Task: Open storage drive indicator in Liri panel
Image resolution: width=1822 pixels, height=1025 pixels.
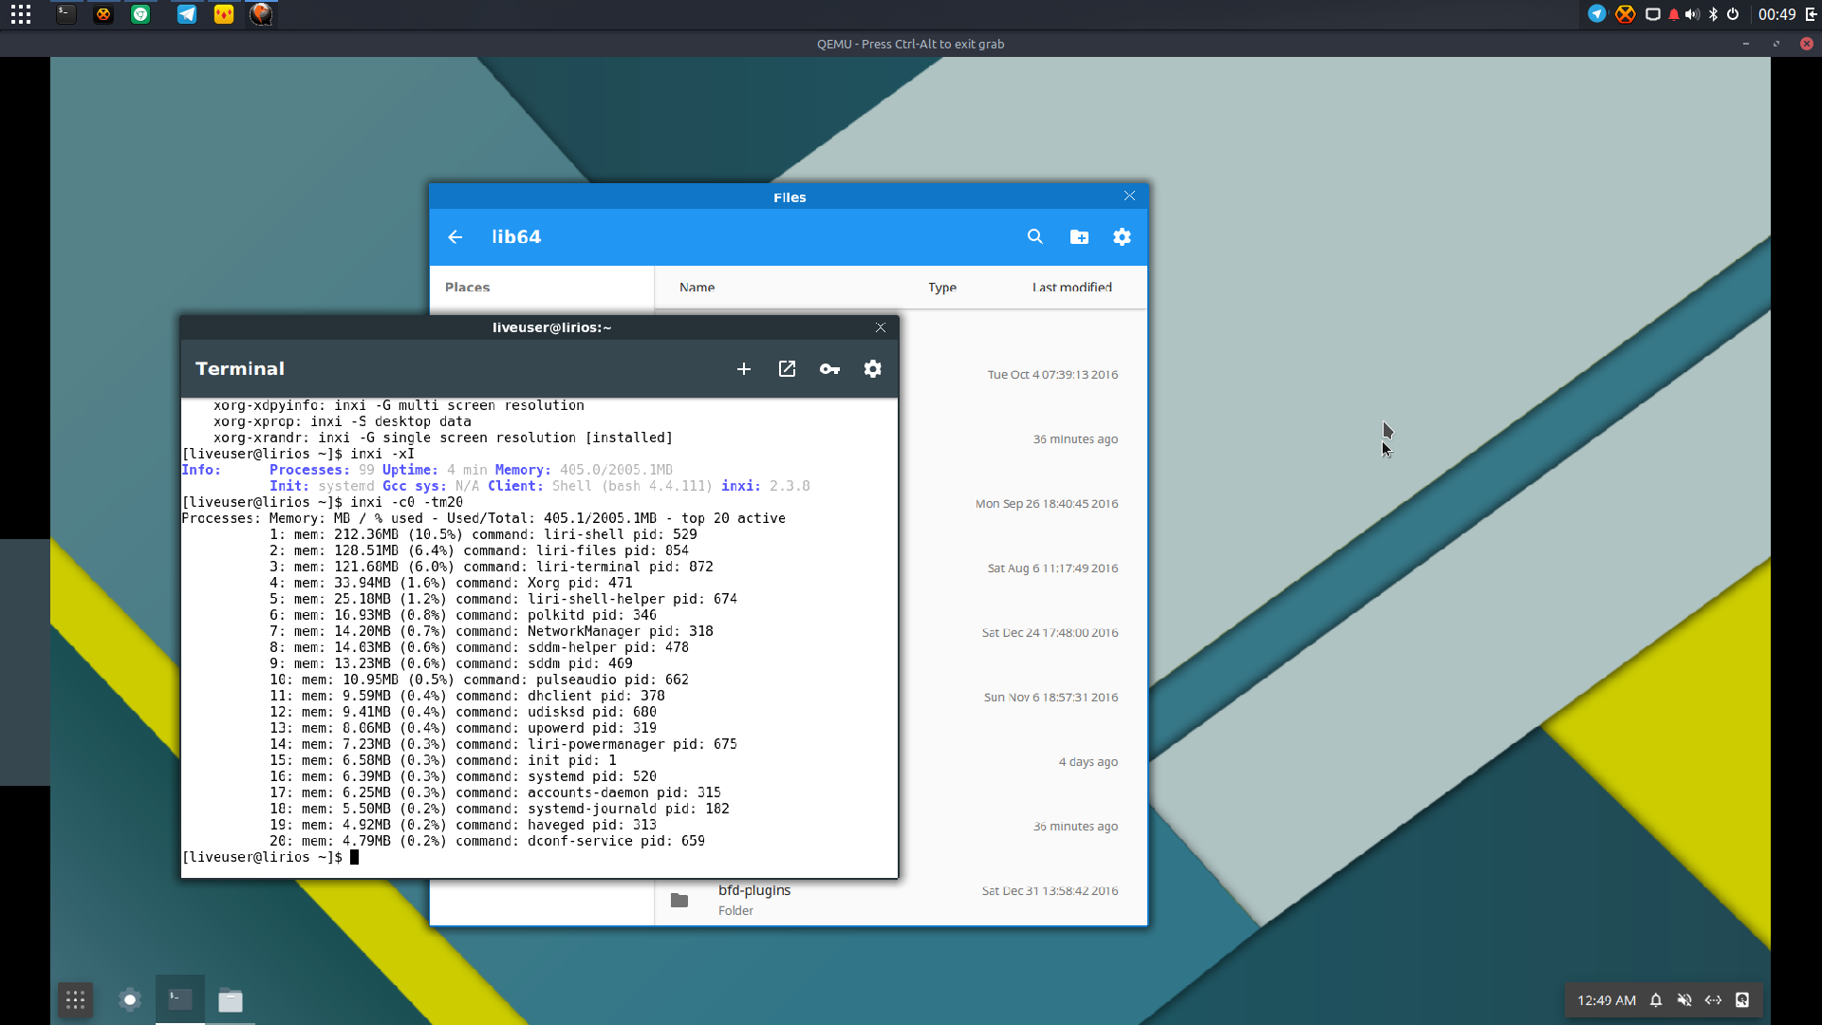Action: click(1742, 1000)
